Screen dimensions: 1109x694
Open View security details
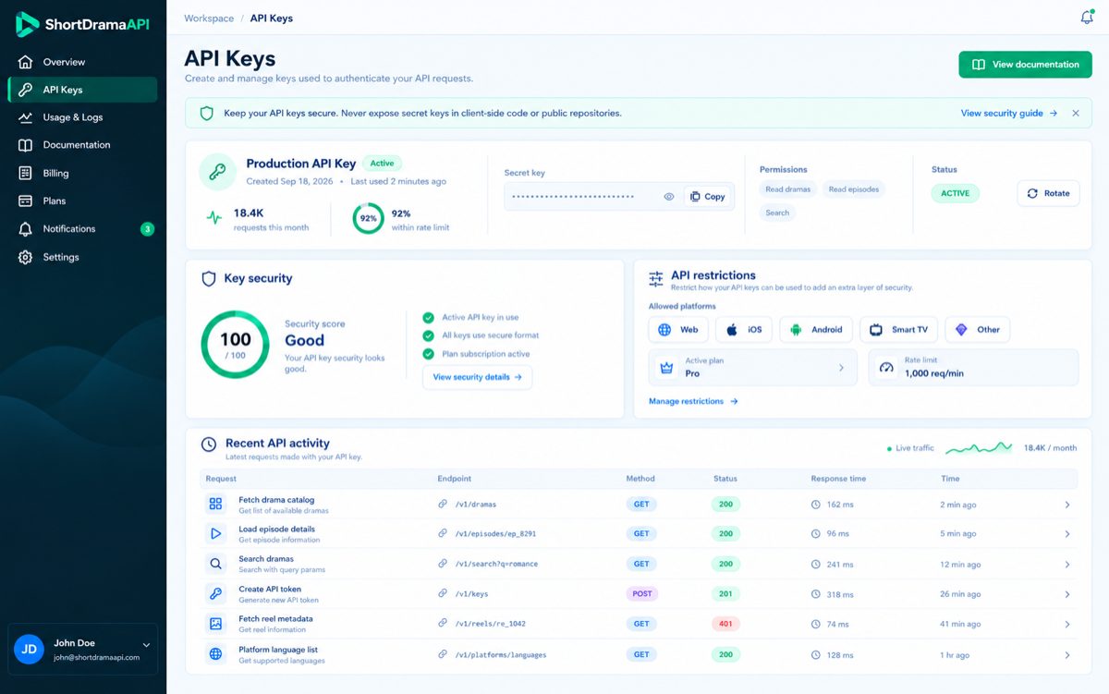(x=477, y=377)
